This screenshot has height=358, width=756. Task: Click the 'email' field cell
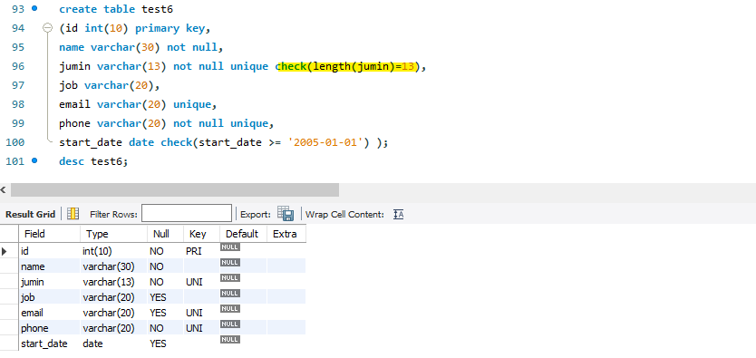[x=50, y=313]
